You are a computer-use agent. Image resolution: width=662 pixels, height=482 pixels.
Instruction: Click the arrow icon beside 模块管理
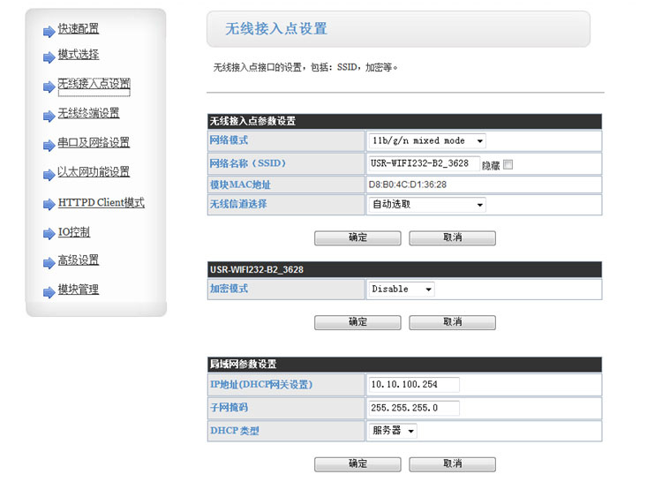point(49,291)
